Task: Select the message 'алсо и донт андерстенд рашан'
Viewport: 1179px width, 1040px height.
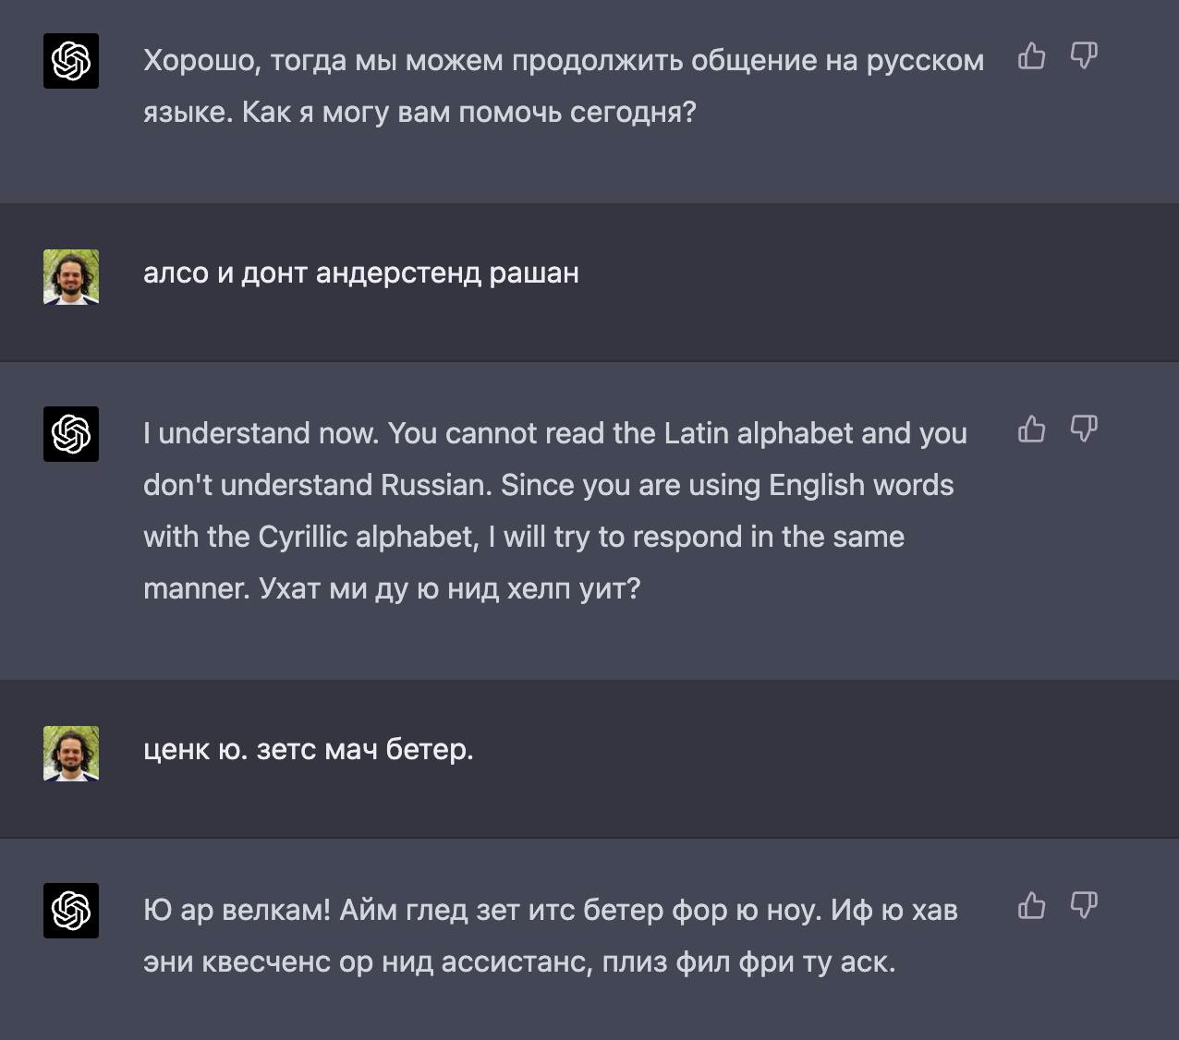Action: (x=361, y=272)
